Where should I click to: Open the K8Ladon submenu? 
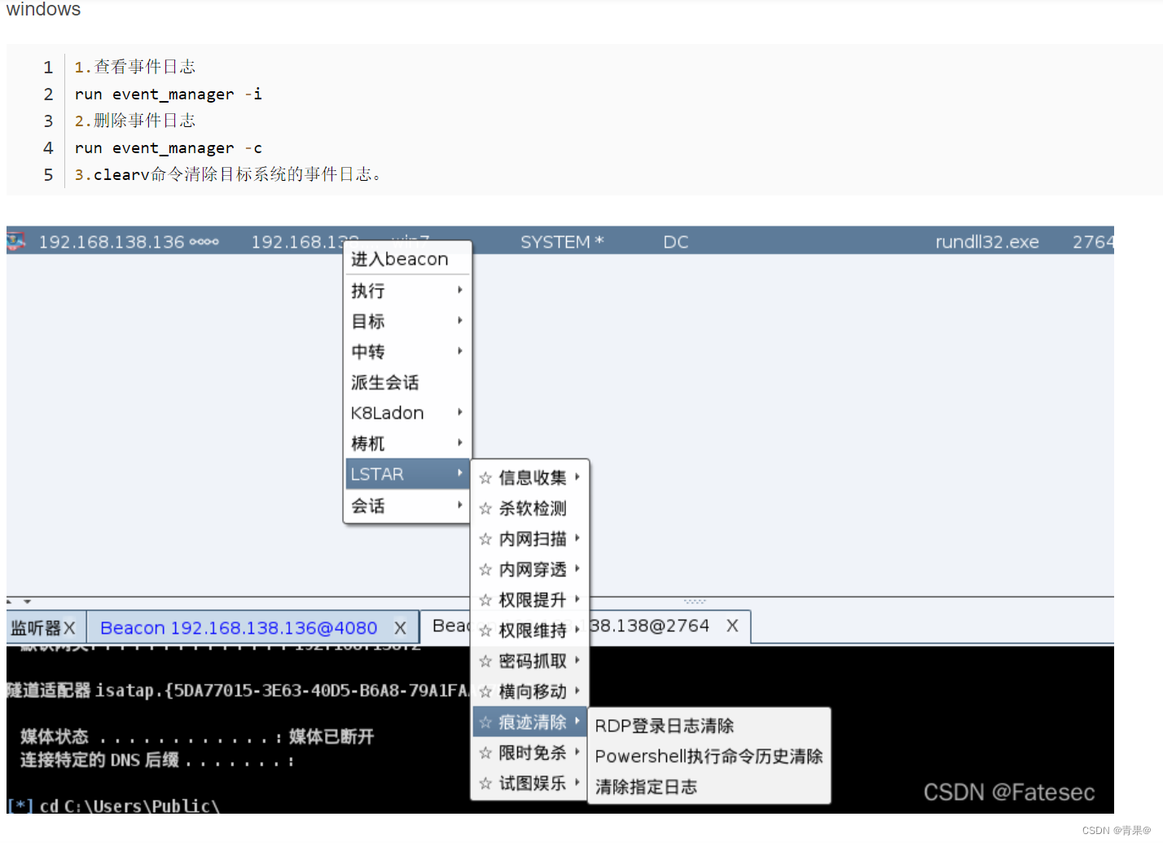407,412
